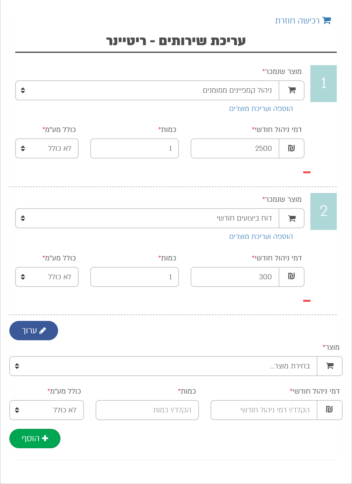Click the cart icon in product row 2
Screen dimensions: 352x484
292,218
